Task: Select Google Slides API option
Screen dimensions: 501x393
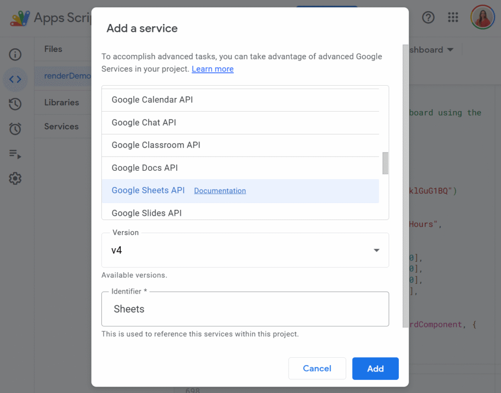Action: (x=146, y=213)
